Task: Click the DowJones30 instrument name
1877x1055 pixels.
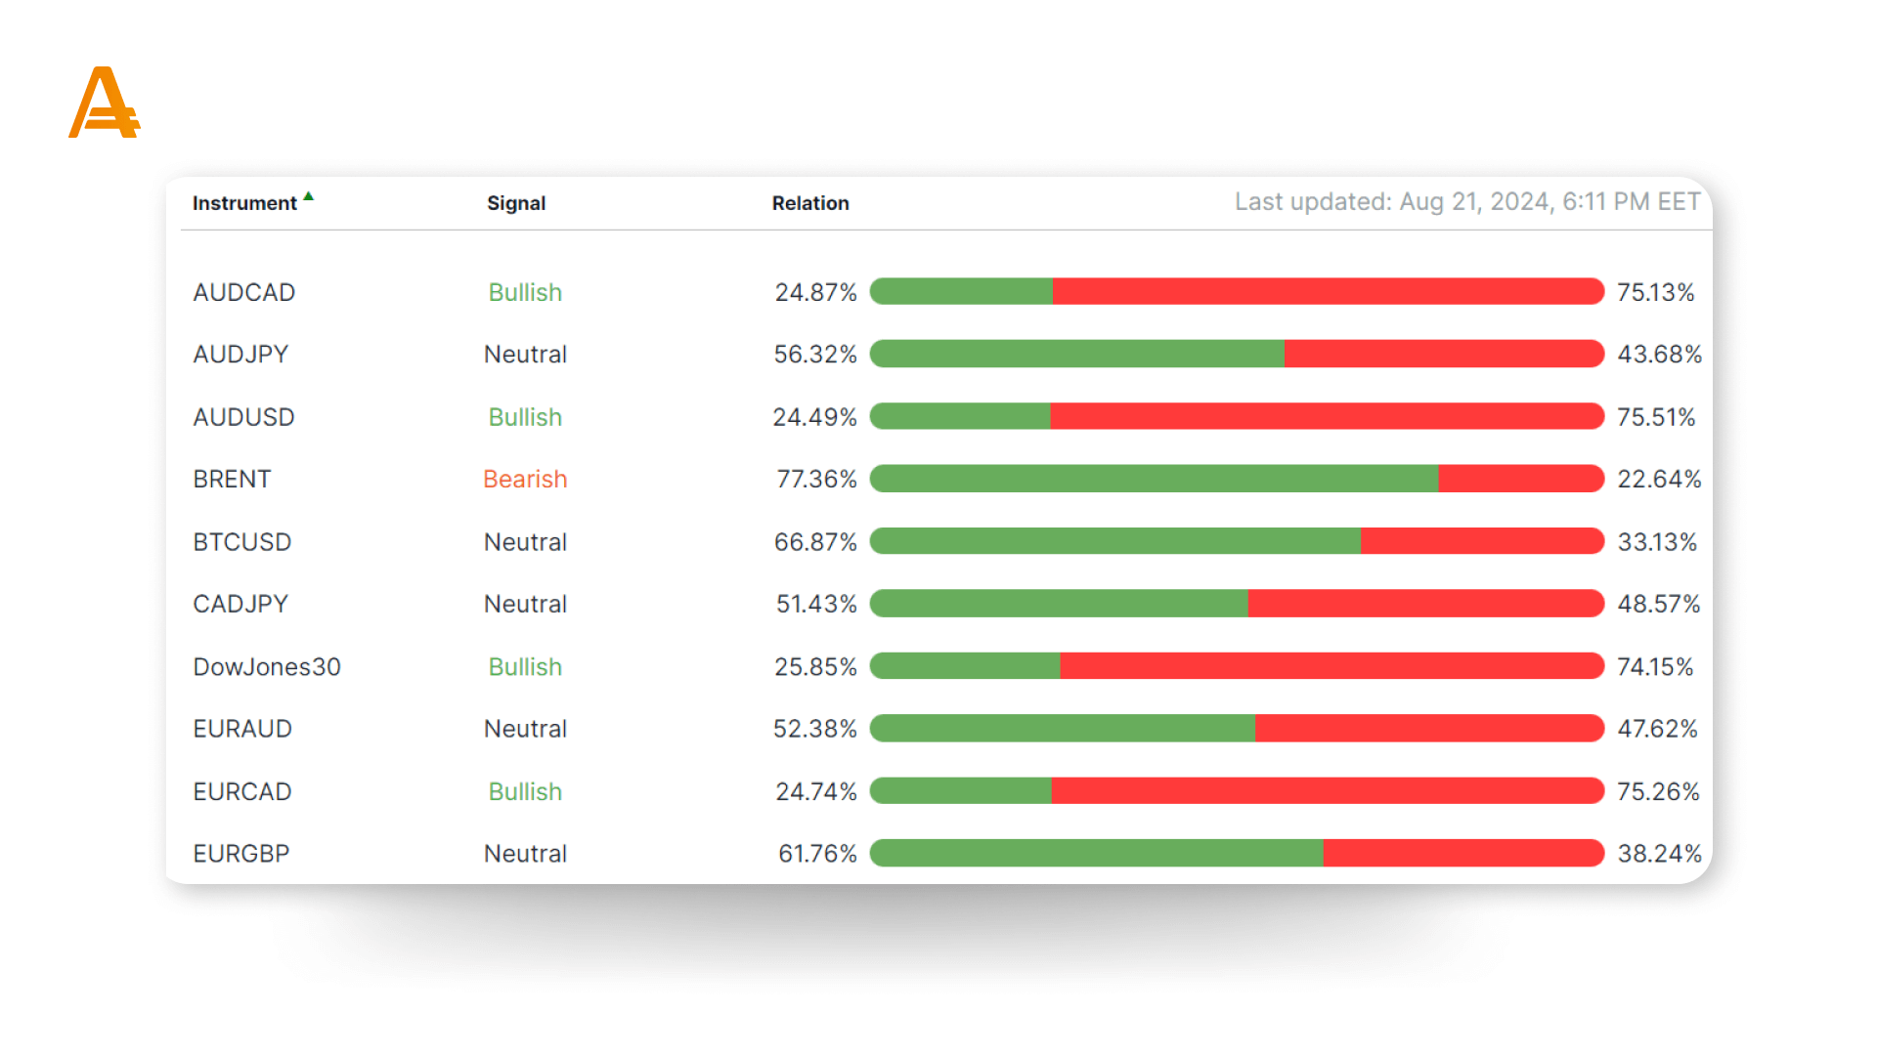Action: tap(267, 667)
